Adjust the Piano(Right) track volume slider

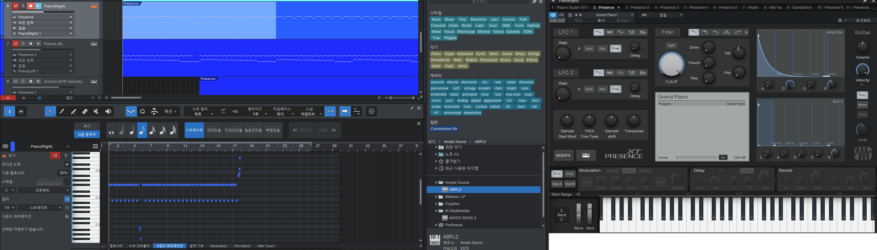point(43,12)
